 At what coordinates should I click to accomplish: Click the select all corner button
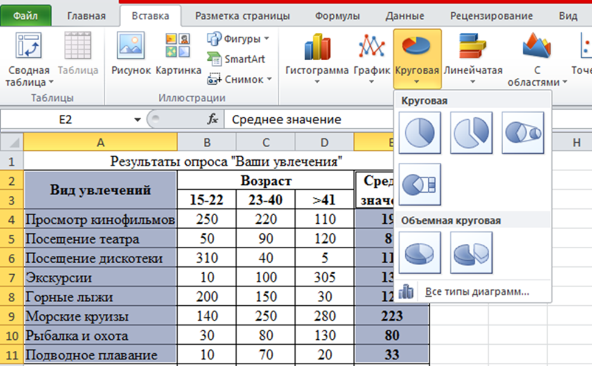pyautogui.click(x=12, y=142)
